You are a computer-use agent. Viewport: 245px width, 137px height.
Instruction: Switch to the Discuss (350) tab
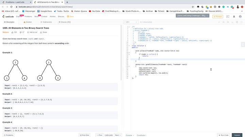65,22
